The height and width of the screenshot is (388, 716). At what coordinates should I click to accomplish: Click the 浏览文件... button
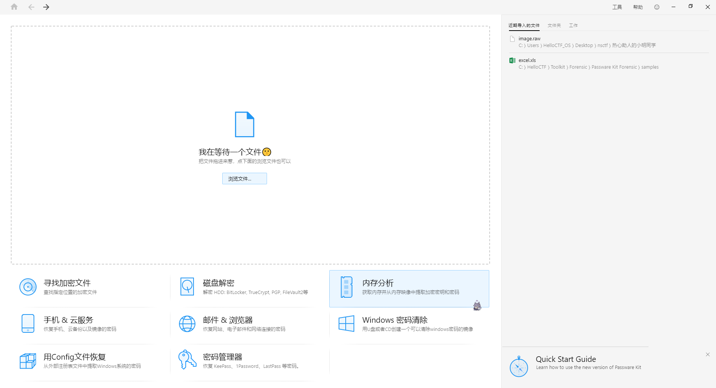[x=244, y=179]
